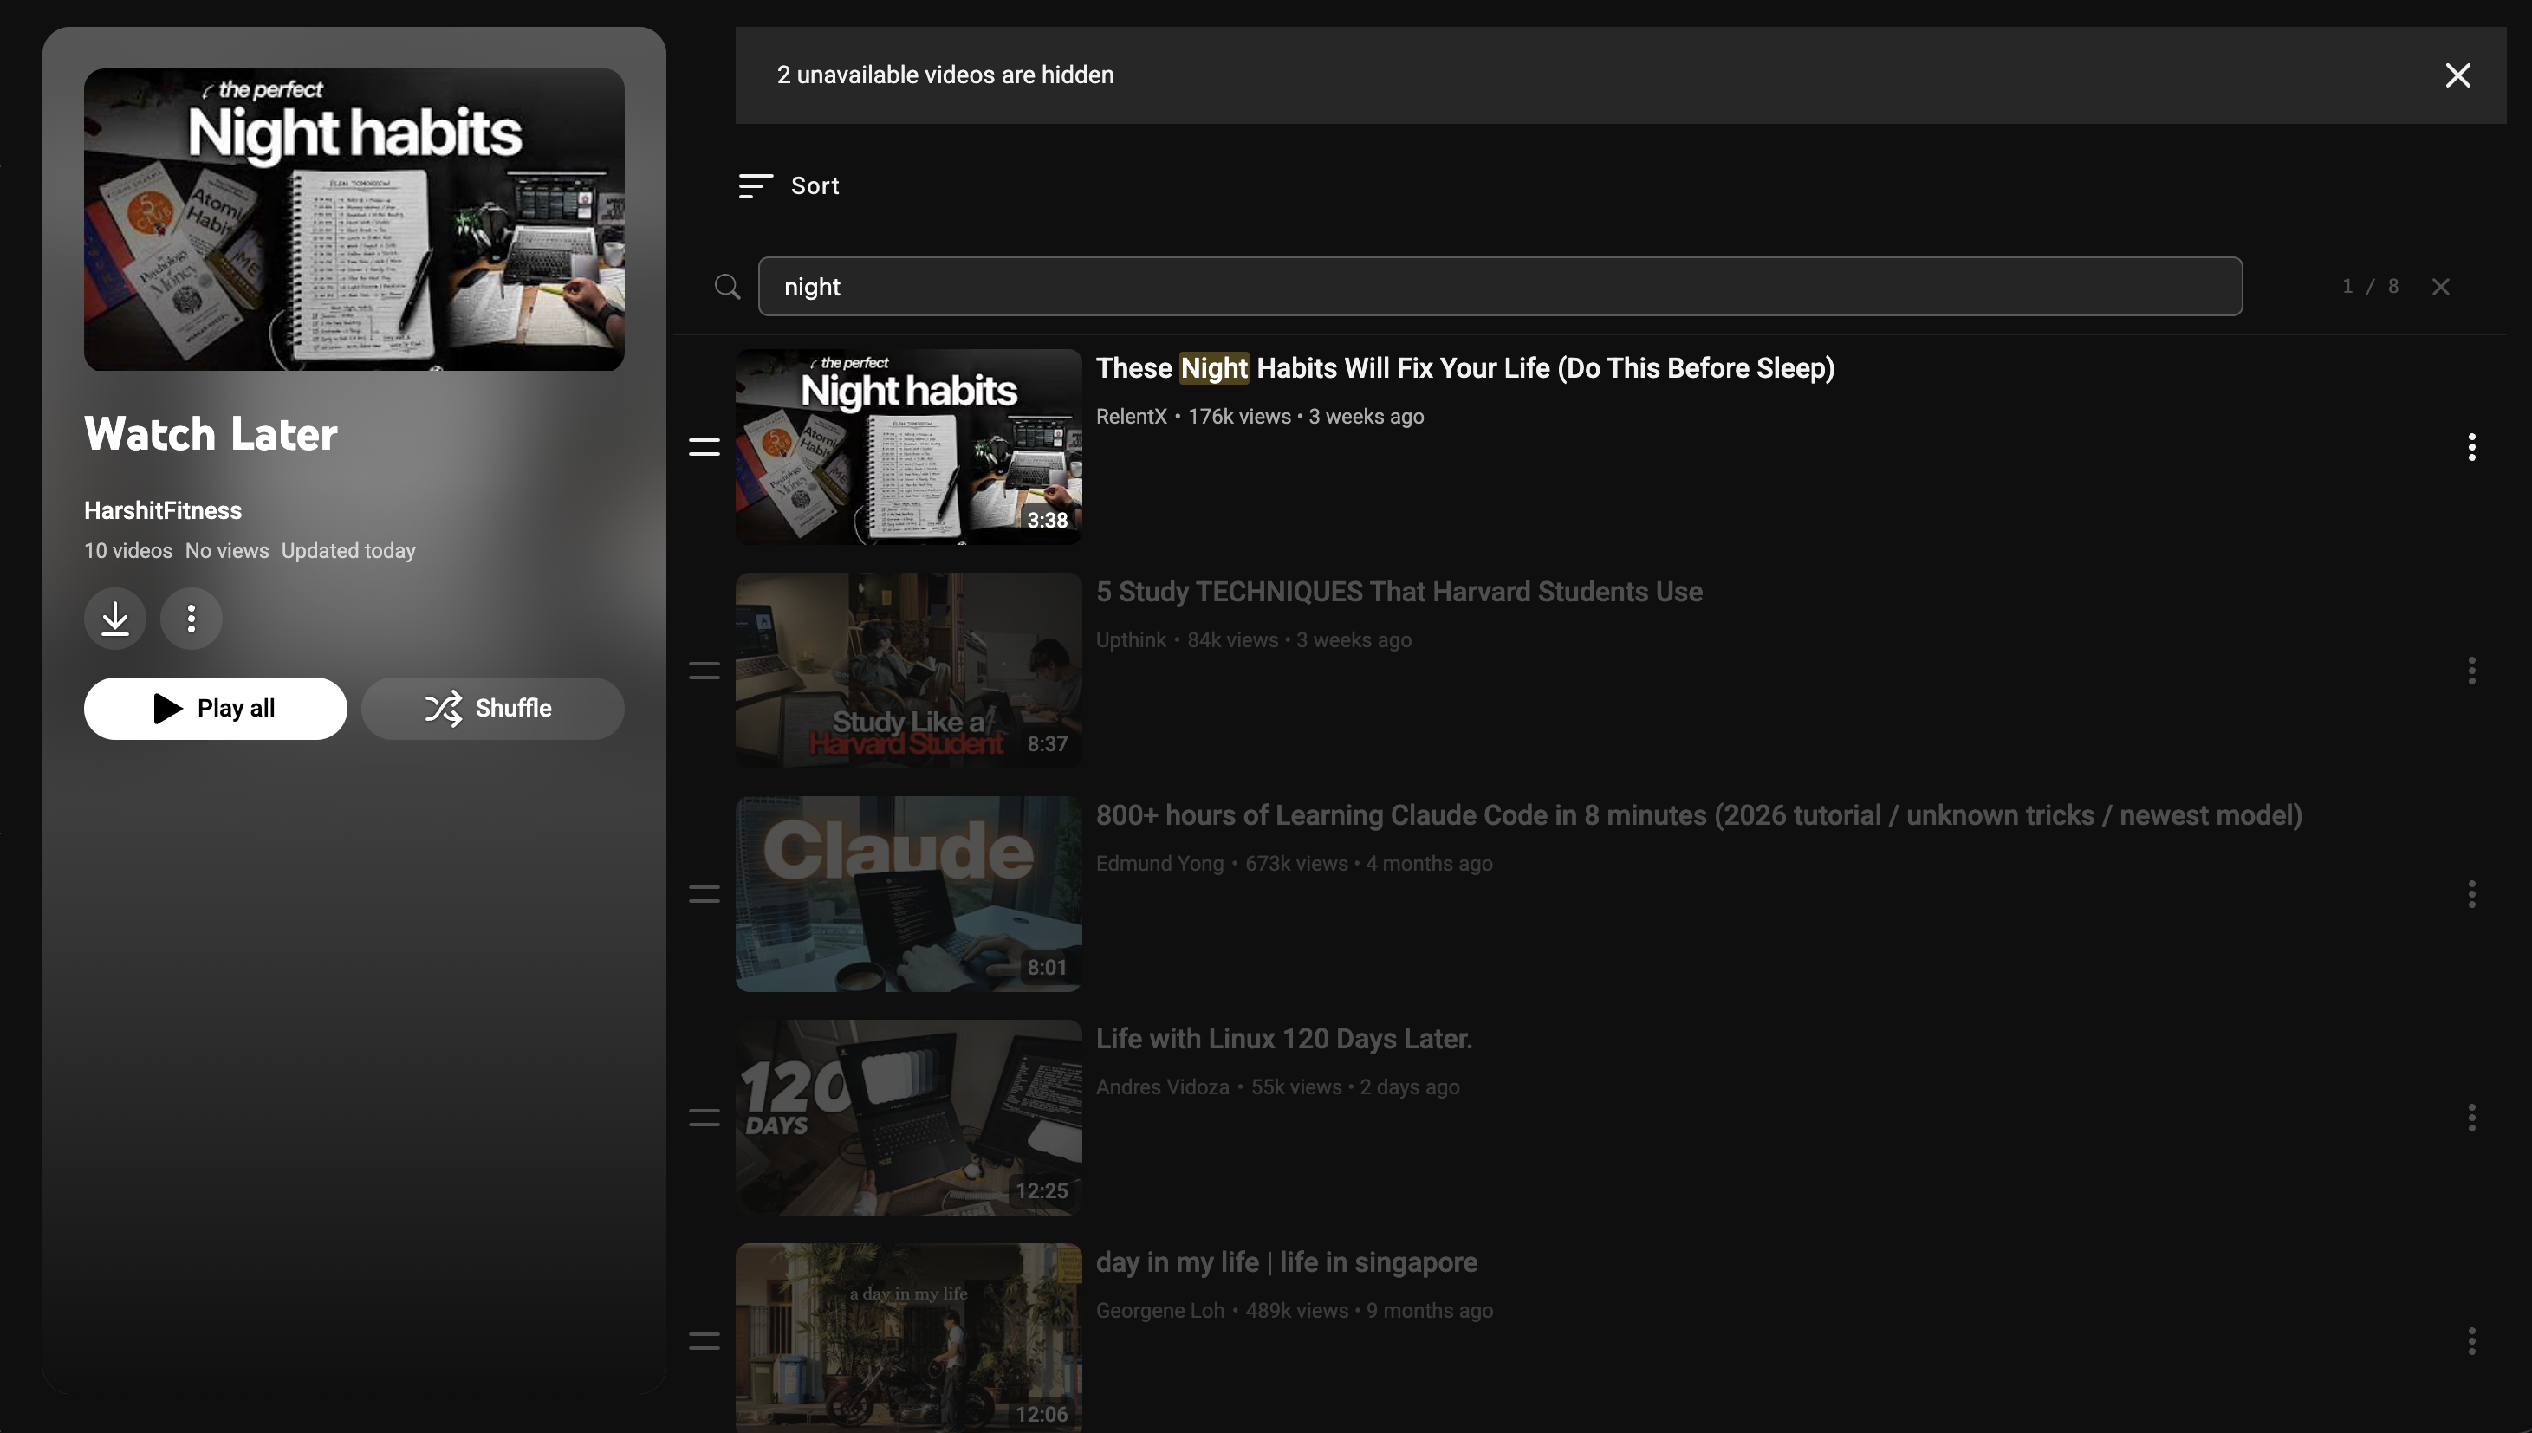
Task: Open more options for Harvard Study Techniques video
Action: [x=2471, y=671]
